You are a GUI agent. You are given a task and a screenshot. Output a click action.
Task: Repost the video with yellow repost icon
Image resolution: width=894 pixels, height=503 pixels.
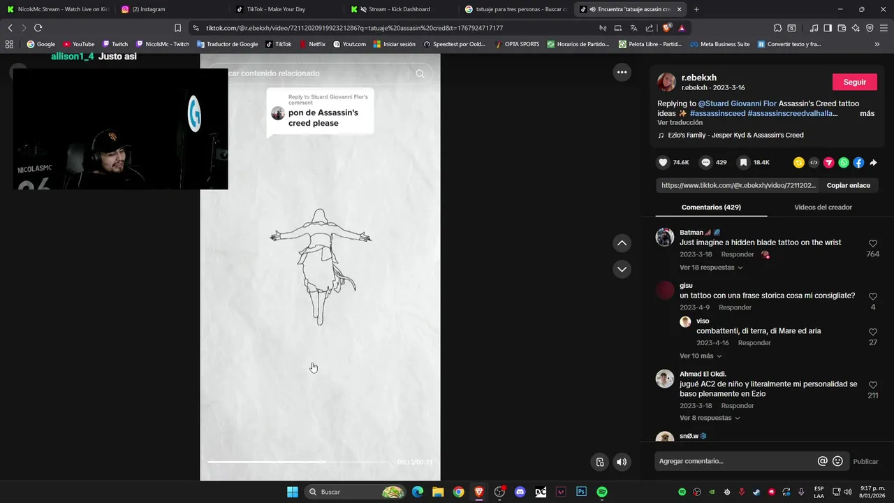[798, 163]
